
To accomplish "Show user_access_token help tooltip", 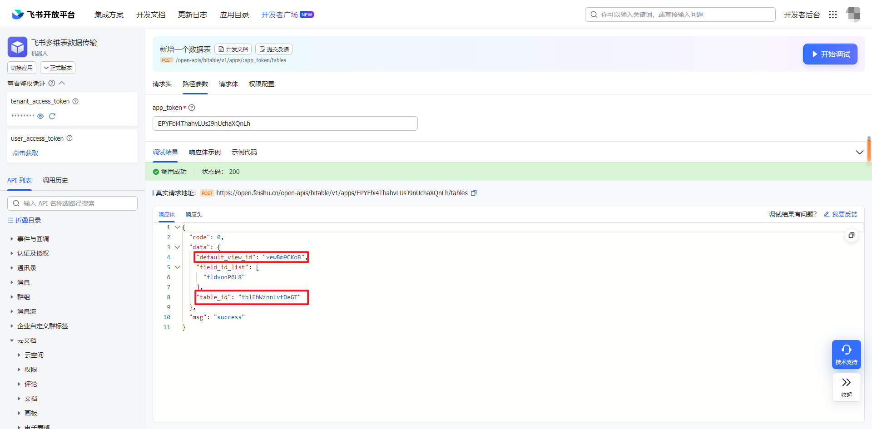I will point(69,138).
